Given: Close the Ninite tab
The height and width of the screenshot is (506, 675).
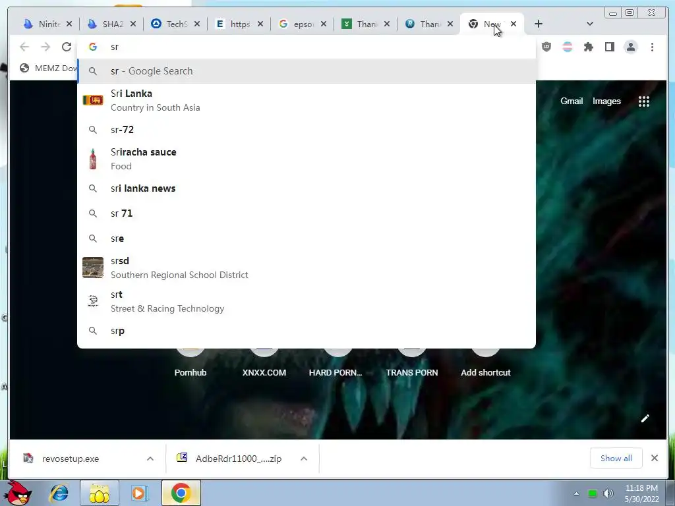Looking at the screenshot, I should click(x=69, y=24).
